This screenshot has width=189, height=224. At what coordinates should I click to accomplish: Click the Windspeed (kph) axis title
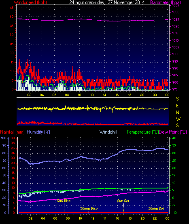30,2
